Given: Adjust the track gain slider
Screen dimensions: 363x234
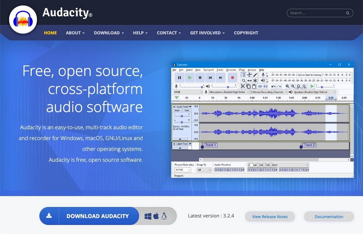Looking at the screenshot, I should pyautogui.click(x=182, y=116).
